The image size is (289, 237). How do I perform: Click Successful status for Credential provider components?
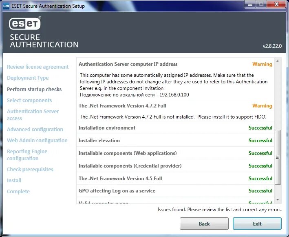coord(260,166)
